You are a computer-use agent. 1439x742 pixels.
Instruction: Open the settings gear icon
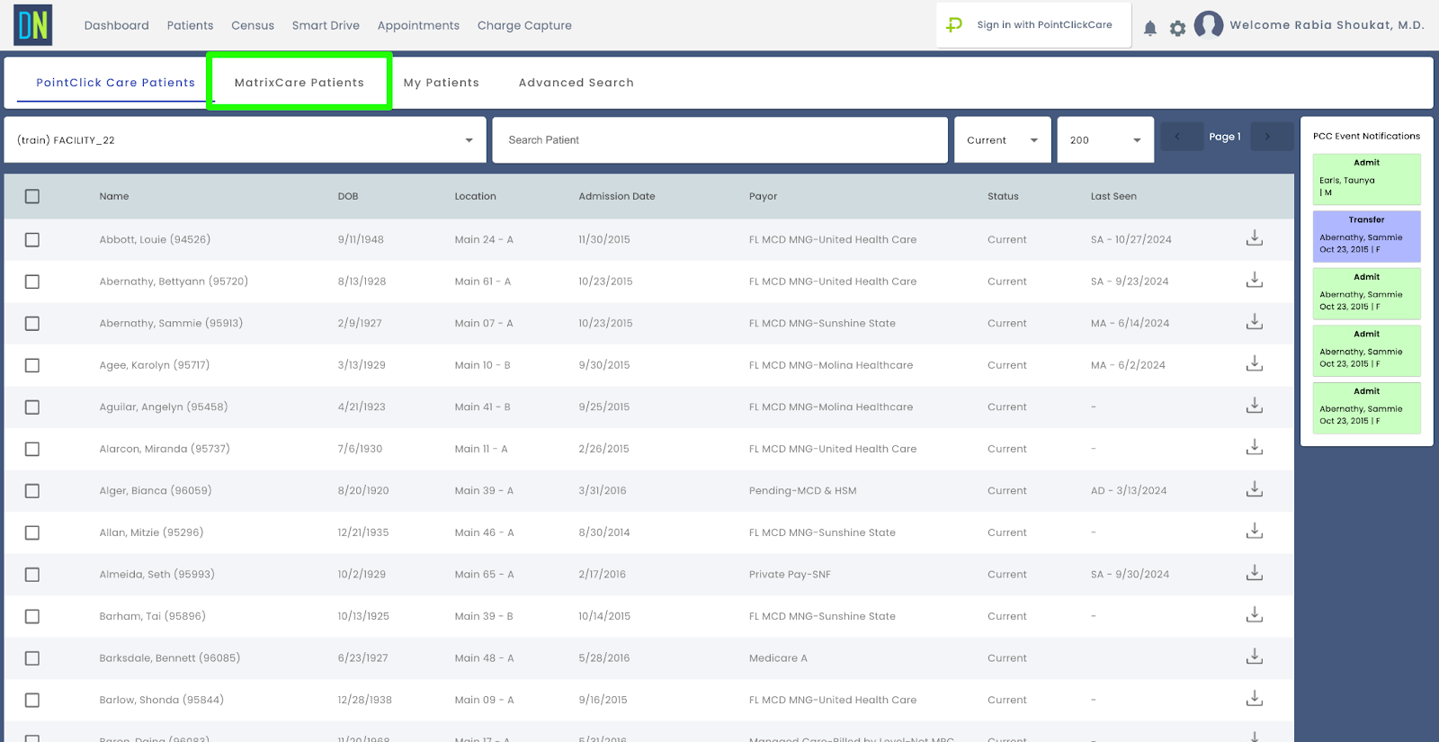click(1177, 28)
